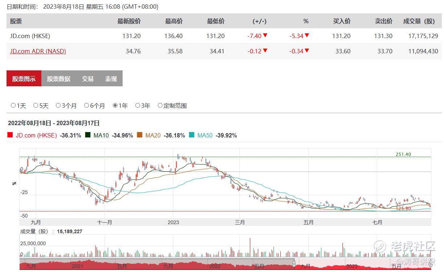The image size is (444, 272).
Task: Click the 2023 label on chart x-axis
Action: [173, 222]
